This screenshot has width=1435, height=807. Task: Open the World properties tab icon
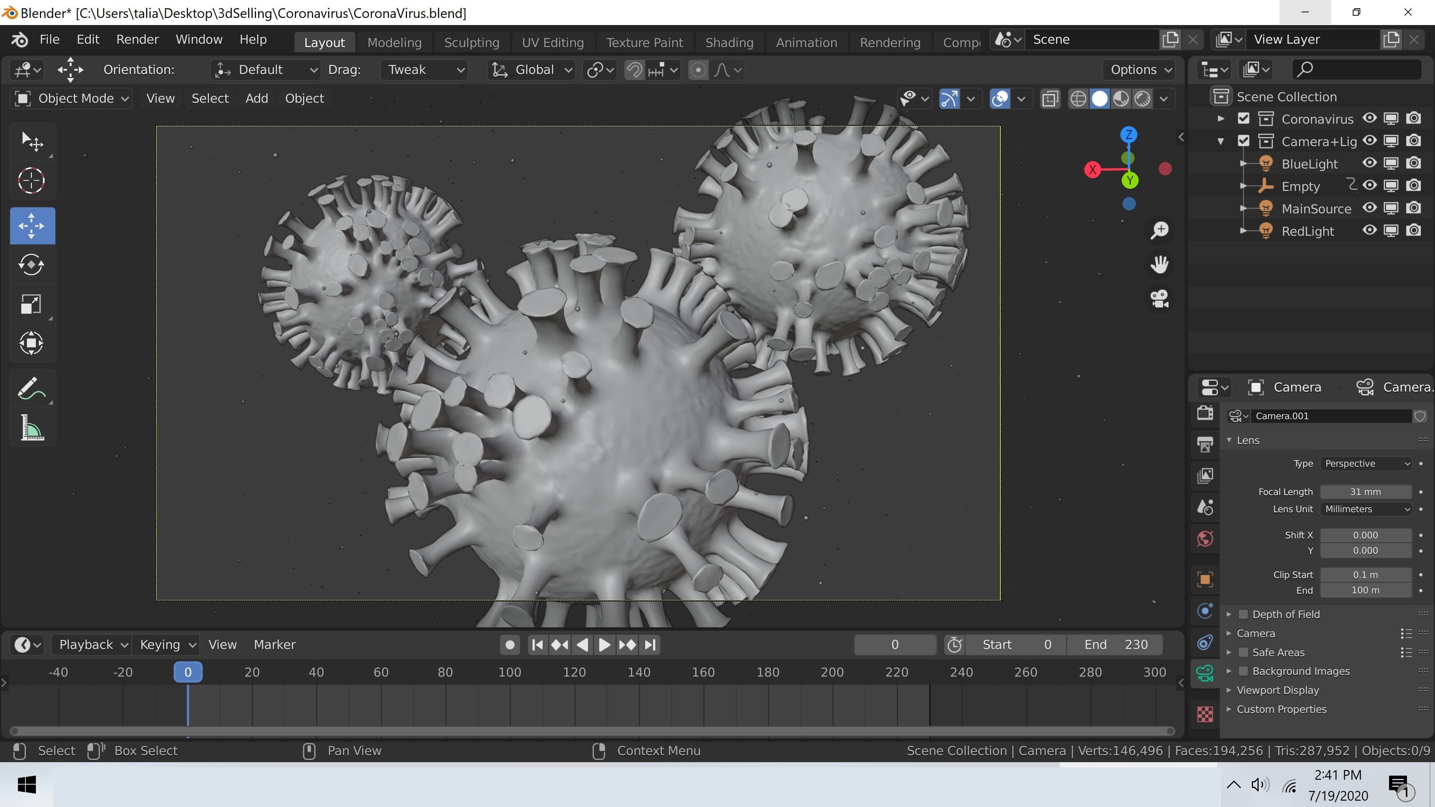tap(1205, 538)
